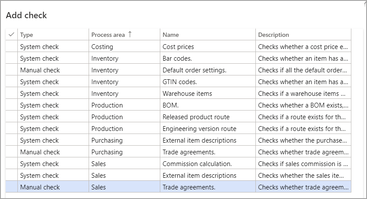Click the Warehouse items name cell
The width and height of the screenshot is (367, 199).
click(187, 93)
